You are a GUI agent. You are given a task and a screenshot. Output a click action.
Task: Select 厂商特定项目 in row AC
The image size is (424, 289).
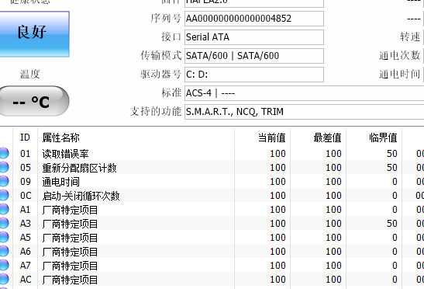(70, 280)
